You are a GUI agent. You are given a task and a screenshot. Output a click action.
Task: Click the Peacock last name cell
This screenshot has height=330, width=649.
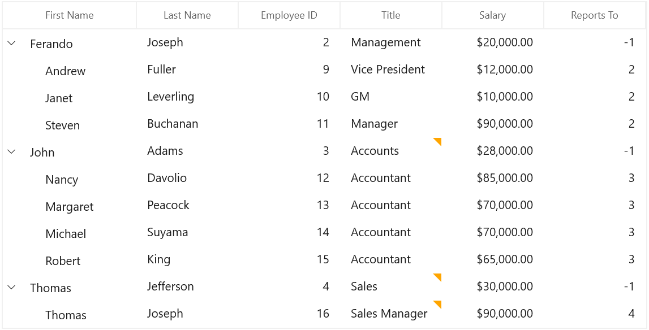(187, 205)
